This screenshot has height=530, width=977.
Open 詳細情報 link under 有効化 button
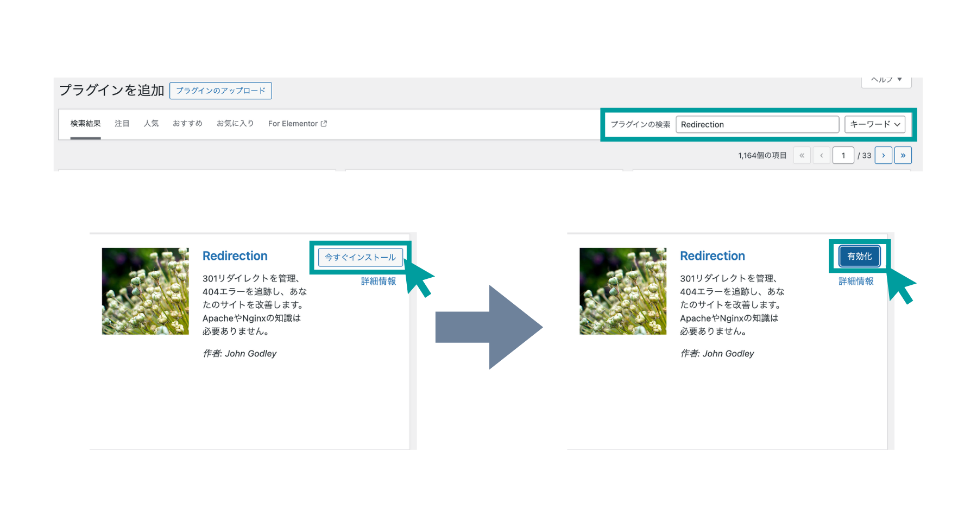856,281
